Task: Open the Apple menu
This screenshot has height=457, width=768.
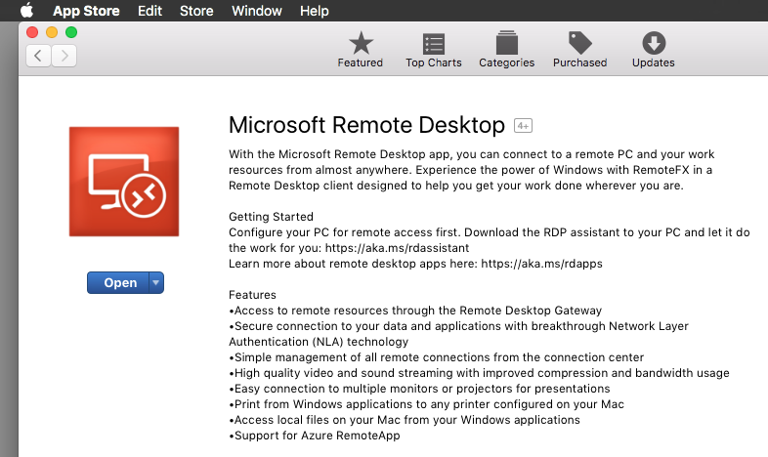Action: 27,11
